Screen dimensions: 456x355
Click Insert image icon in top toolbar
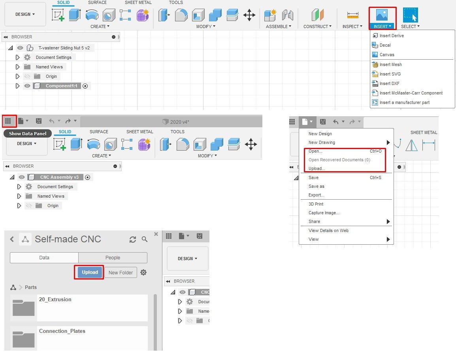pyautogui.click(x=382, y=15)
